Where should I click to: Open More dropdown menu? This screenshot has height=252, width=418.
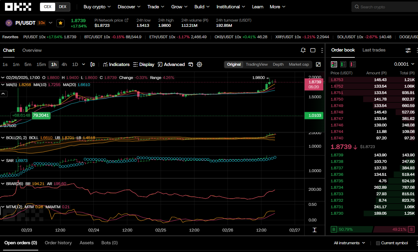[277, 7]
